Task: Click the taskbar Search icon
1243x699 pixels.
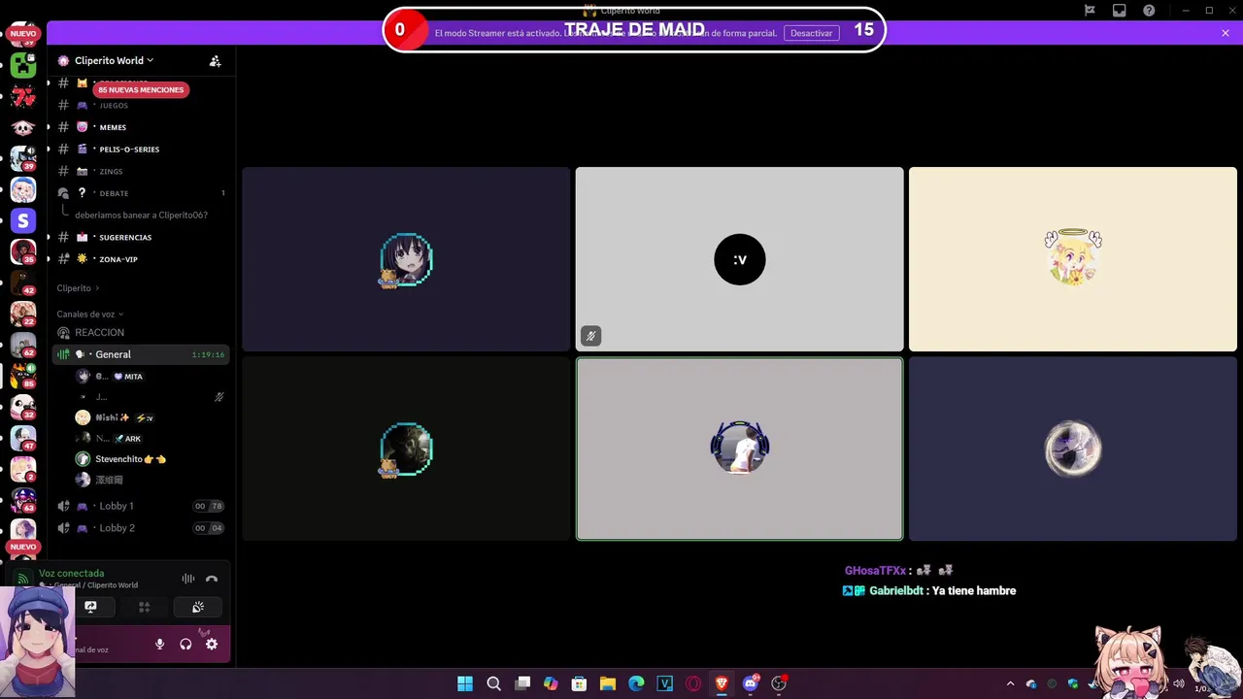Action: click(x=493, y=683)
